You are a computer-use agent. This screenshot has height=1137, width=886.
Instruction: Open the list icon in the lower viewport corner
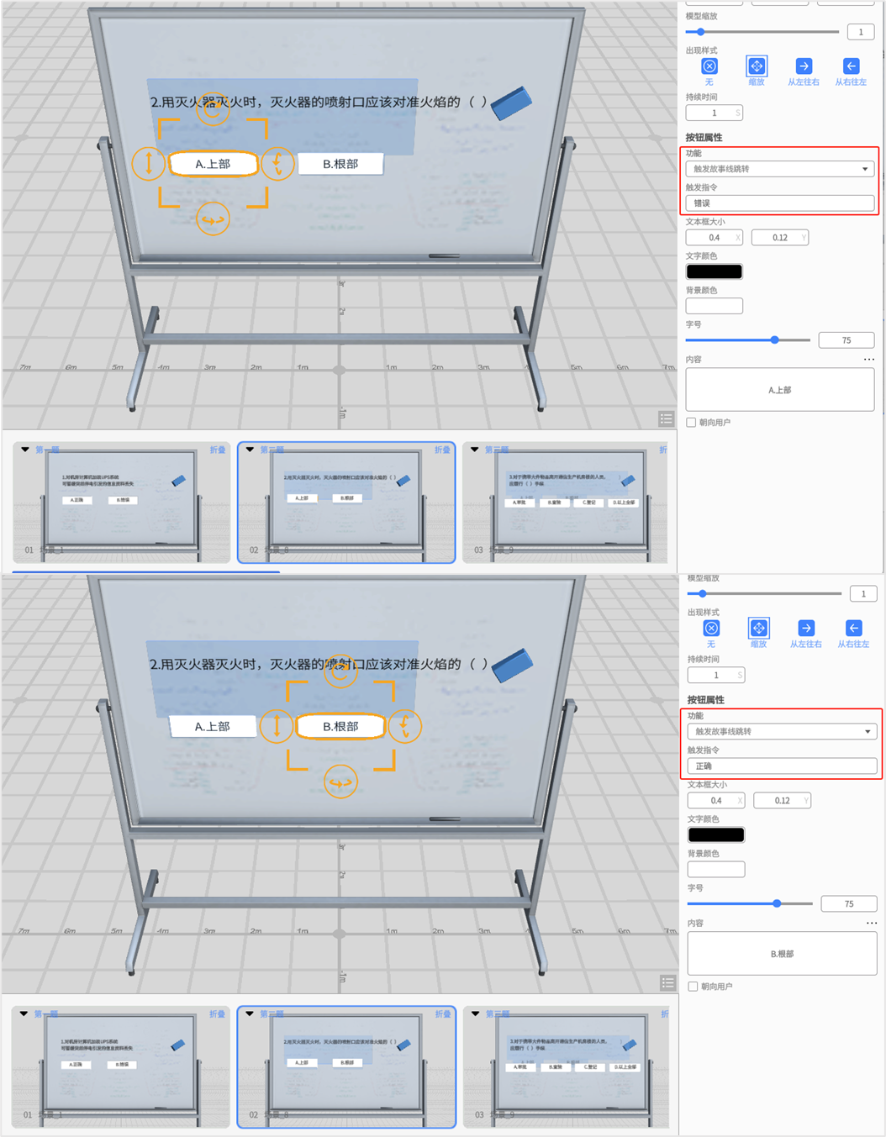[668, 982]
